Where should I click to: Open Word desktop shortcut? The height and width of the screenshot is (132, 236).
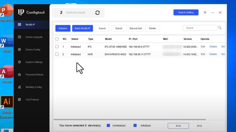click(x=7, y=44)
